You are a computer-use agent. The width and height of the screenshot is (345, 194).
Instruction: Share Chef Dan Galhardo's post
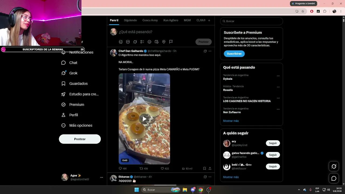click(x=210, y=168)
